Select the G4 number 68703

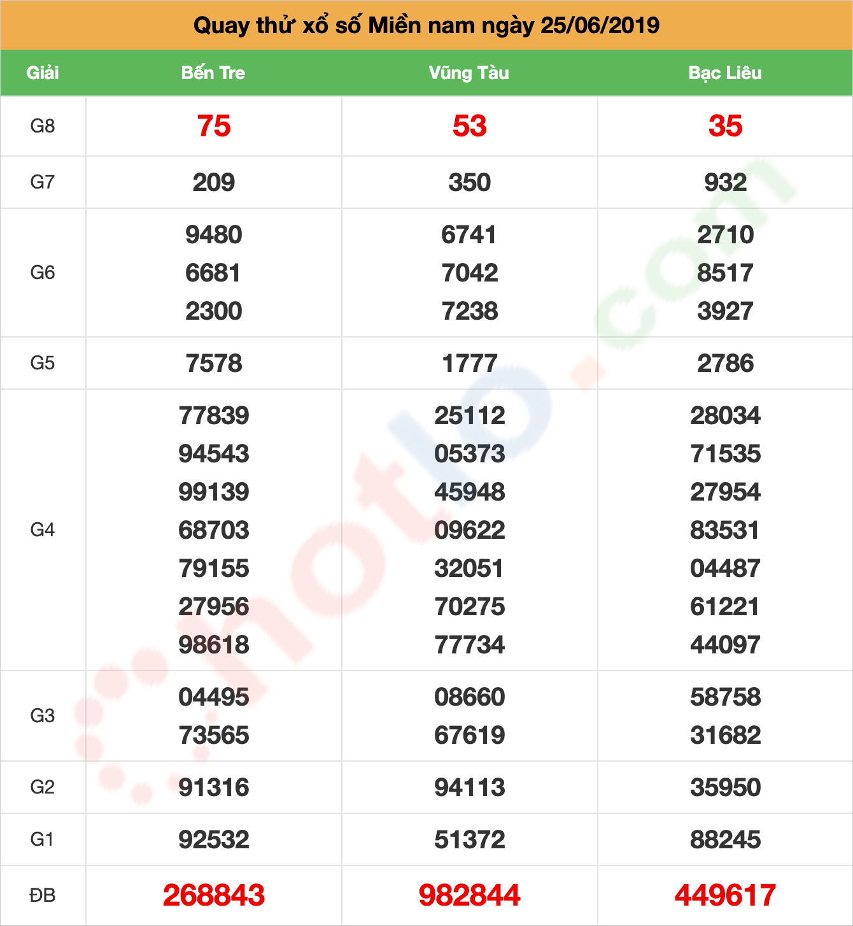pyautogui.click(x=214, y=531)
